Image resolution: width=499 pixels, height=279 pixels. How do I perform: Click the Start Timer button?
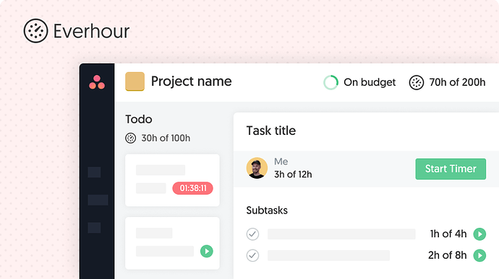pos(451,169)
